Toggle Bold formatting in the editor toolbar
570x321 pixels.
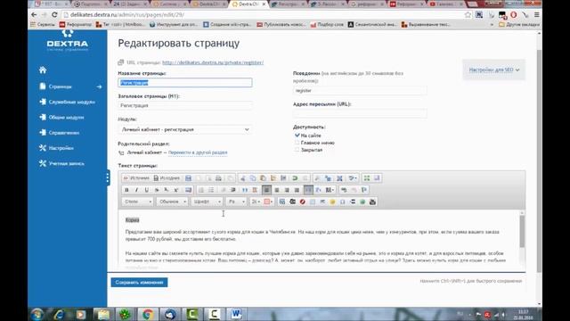[x=126, y=190]
